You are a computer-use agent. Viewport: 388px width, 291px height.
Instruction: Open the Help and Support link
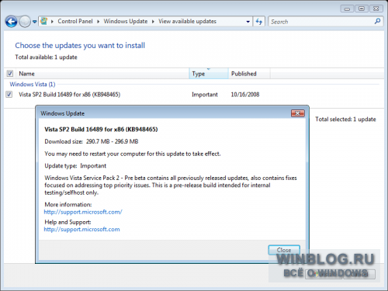click(81, 230)
